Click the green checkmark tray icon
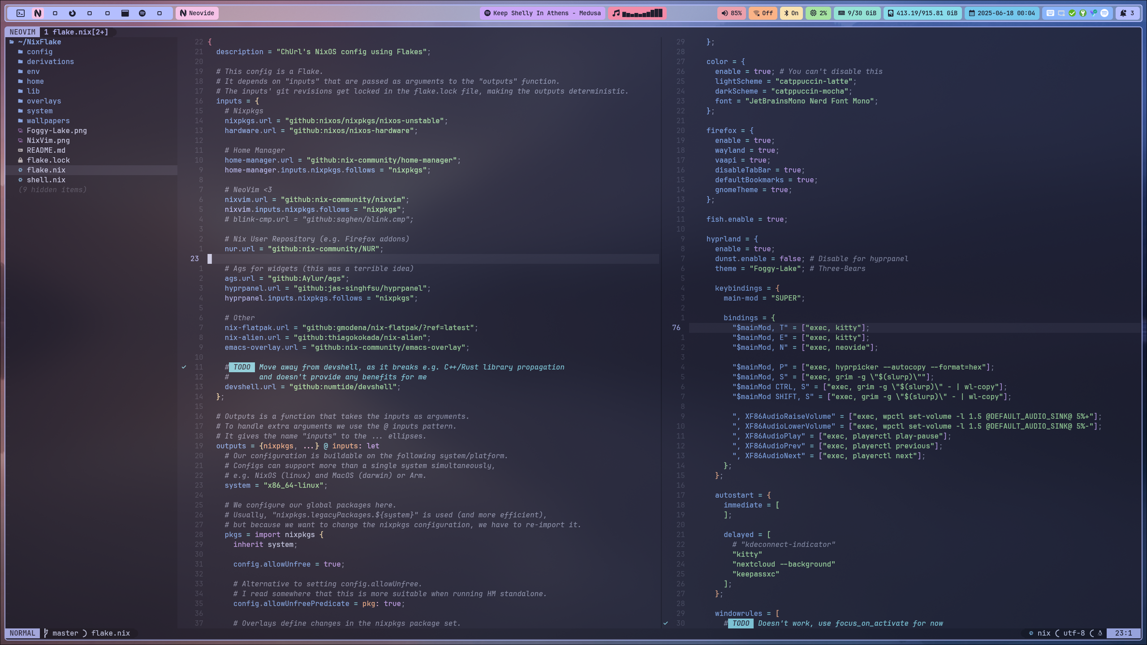This screenshot has width=1147, height=645. click(x=1072, y=13)
